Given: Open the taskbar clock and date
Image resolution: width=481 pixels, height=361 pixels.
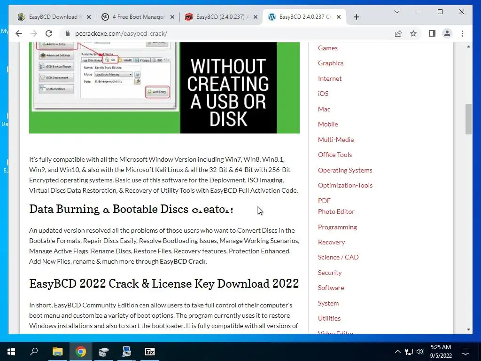Looking at the screenshot, I should tap(441, 352).
